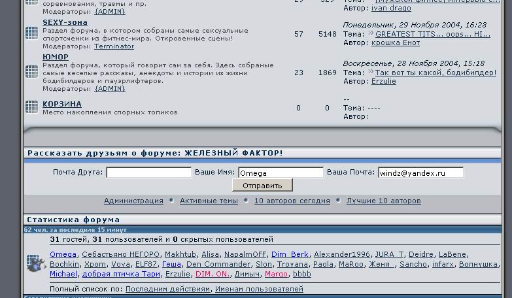The image size is (512, 298).
Task: Click the Ваше Имя field containing Omega
Action: tap(281, 173)
